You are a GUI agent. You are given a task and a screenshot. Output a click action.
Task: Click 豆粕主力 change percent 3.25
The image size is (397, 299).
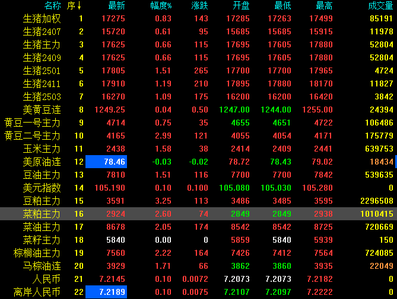(163, 201)
